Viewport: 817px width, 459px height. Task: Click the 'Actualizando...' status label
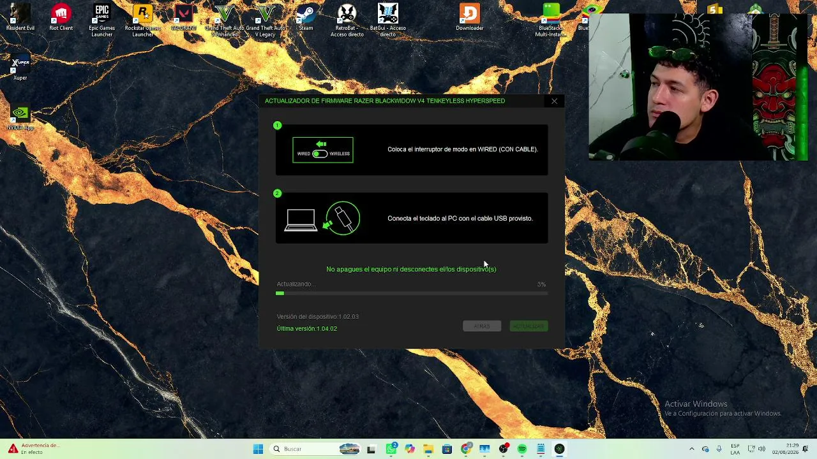pyautogui.click(x=296, y=284)
